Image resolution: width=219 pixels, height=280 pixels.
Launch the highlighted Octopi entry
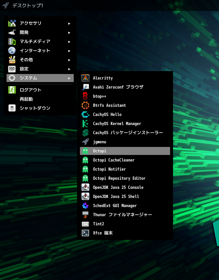(125, 151)
